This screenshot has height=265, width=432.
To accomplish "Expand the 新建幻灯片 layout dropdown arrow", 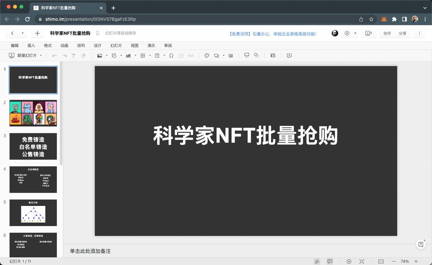I will point(41,55).
